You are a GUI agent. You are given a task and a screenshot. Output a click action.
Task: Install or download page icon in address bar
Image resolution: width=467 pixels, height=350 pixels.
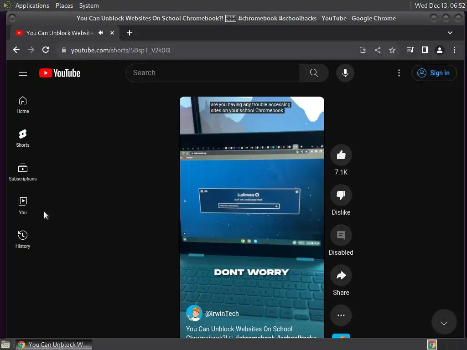[x=363, y=50]
